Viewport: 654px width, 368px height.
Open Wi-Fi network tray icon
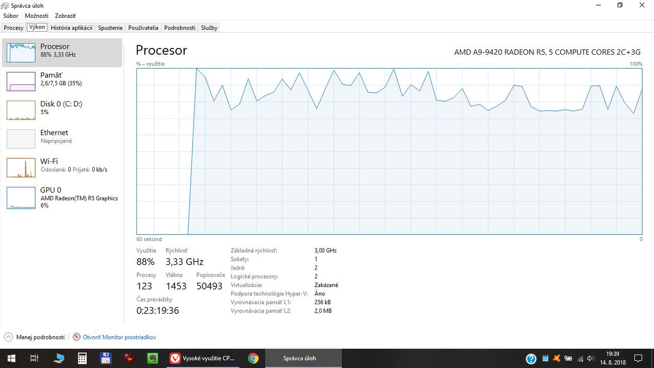point(580,358)
